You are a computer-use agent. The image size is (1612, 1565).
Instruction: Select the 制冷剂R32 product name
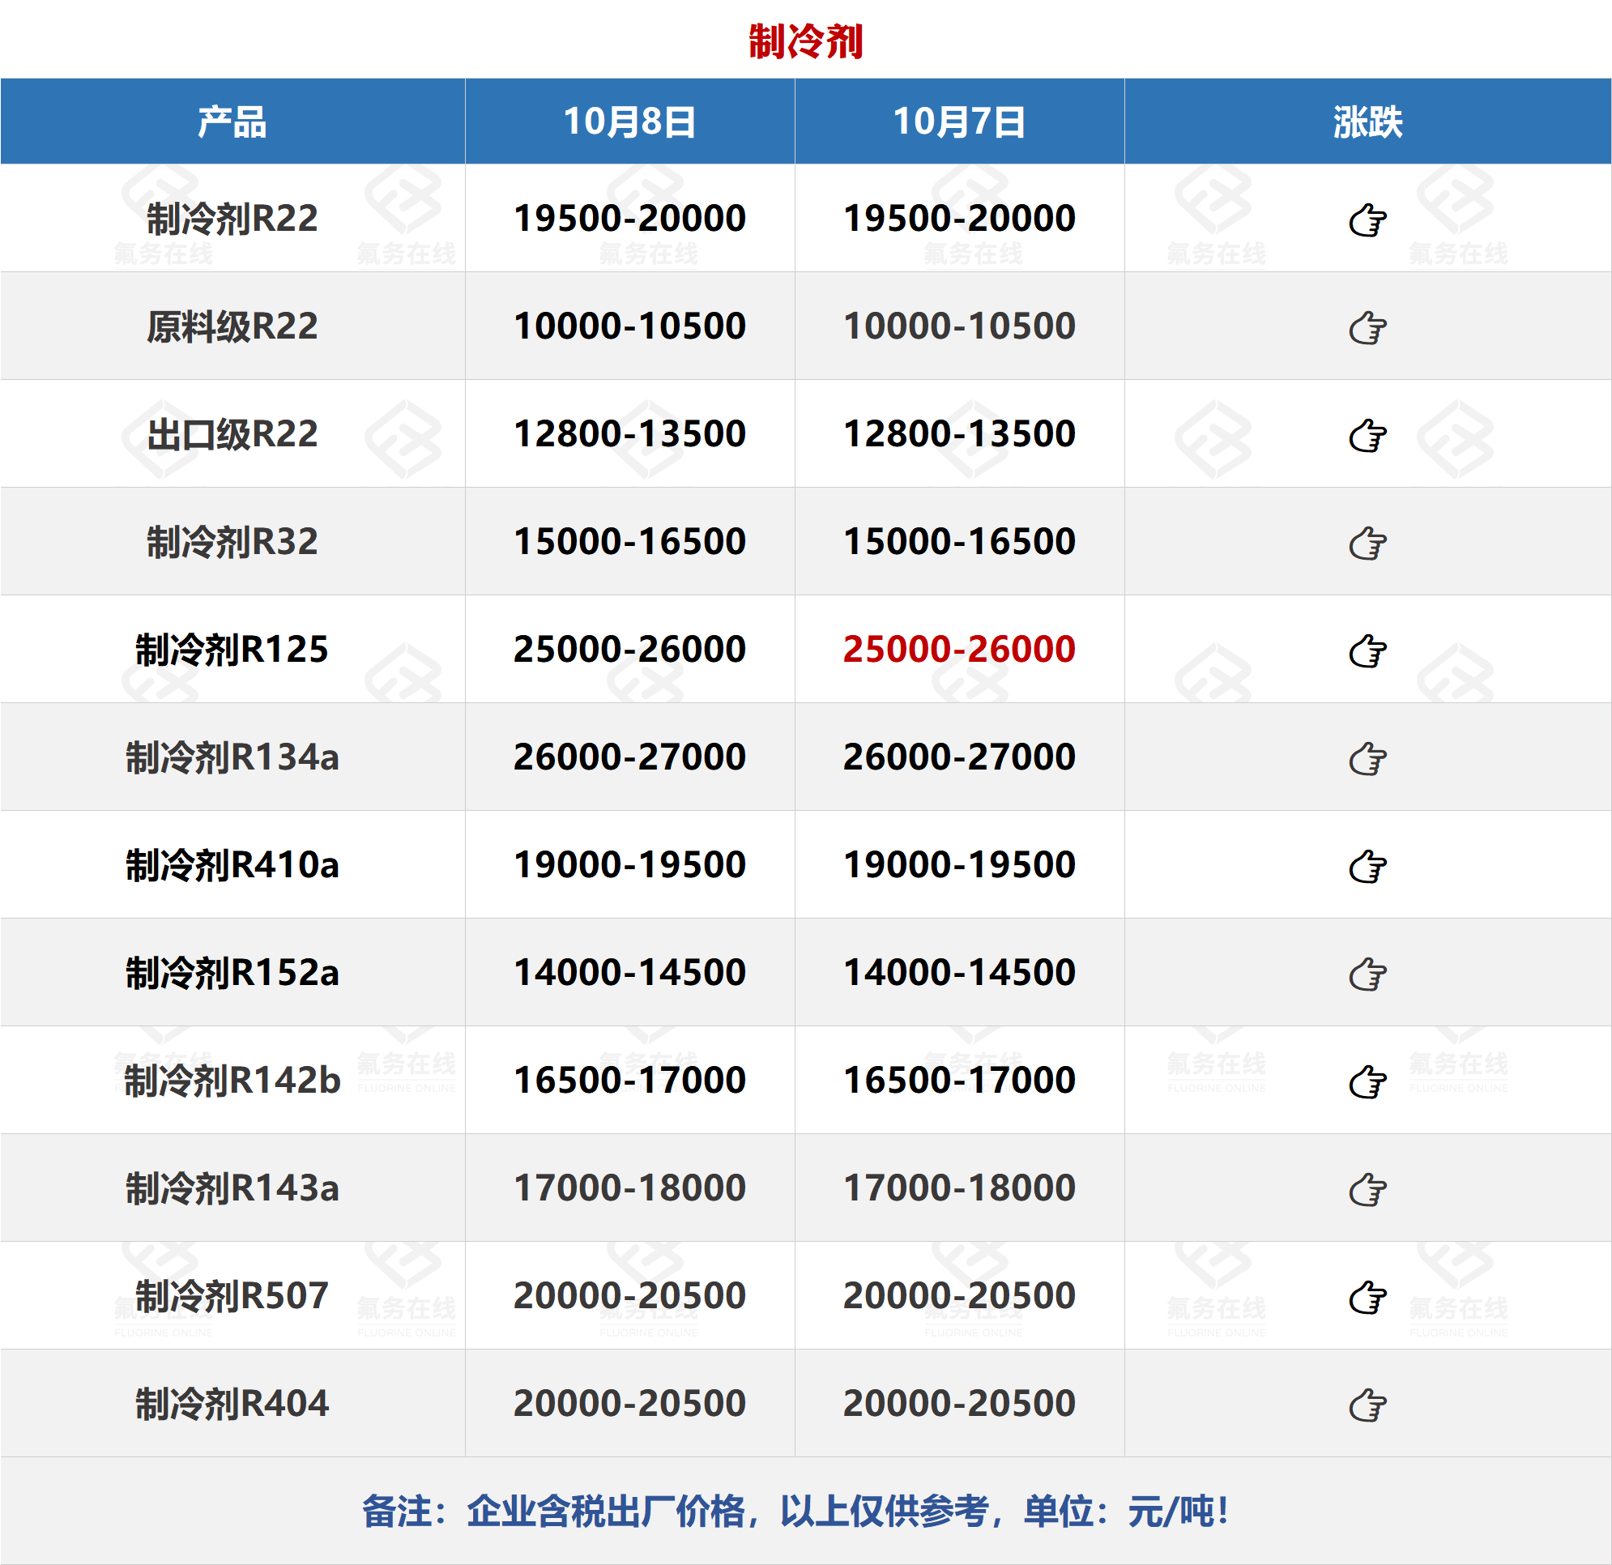pyautogui.click(x=232, y=542)
